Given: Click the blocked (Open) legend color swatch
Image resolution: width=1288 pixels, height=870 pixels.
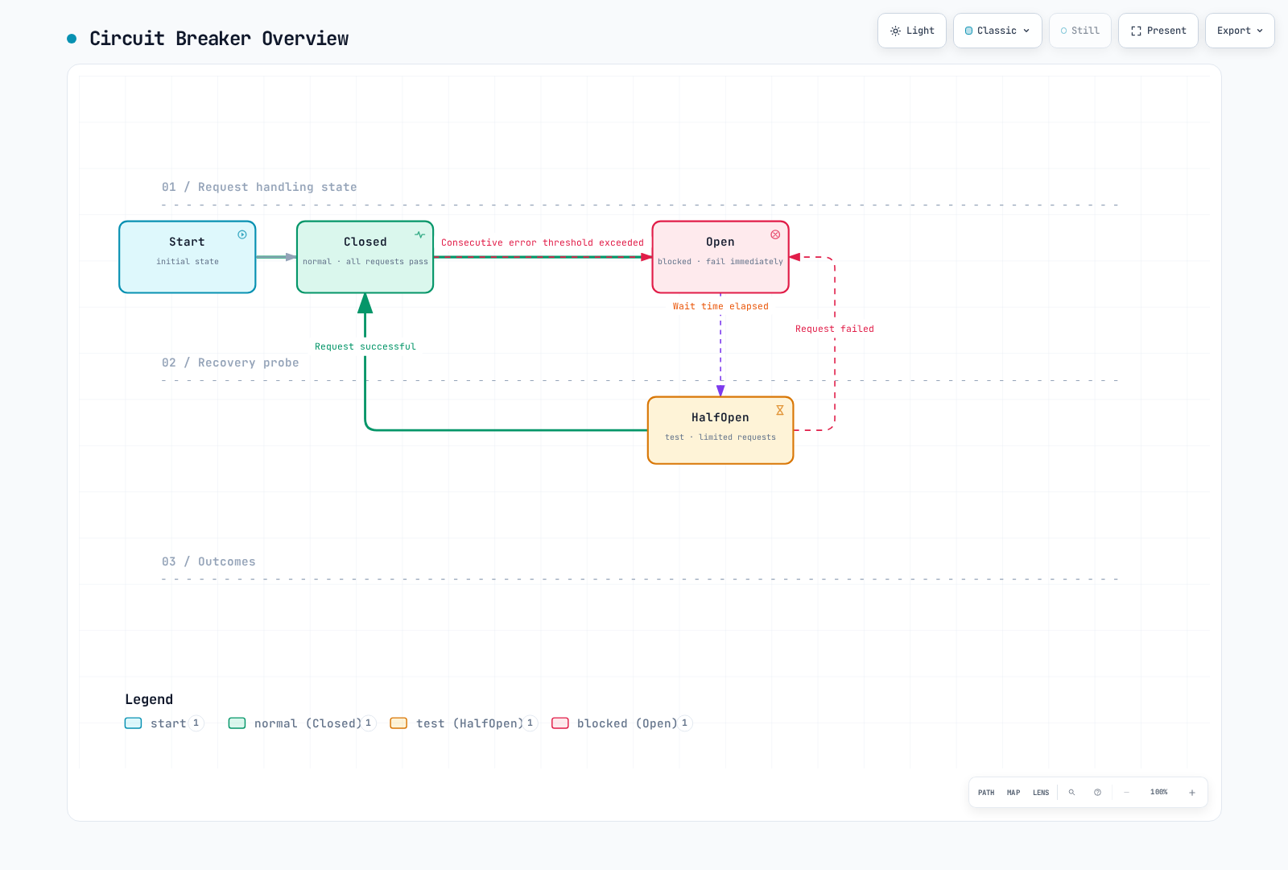Looking at the screenshot, I should click(x=560, y=723).
